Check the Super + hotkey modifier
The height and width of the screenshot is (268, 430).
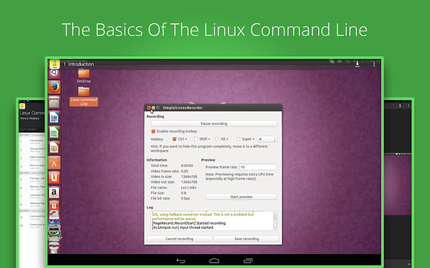[238, 139]
